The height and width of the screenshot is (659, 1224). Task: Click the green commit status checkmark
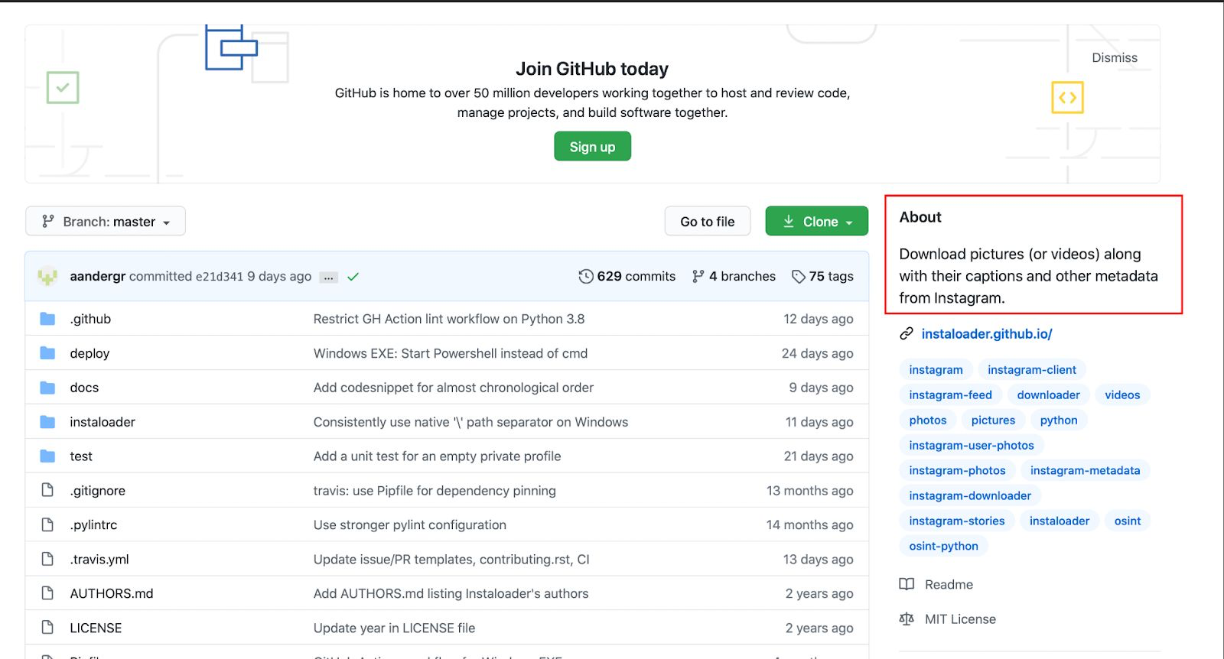(353, 277)
